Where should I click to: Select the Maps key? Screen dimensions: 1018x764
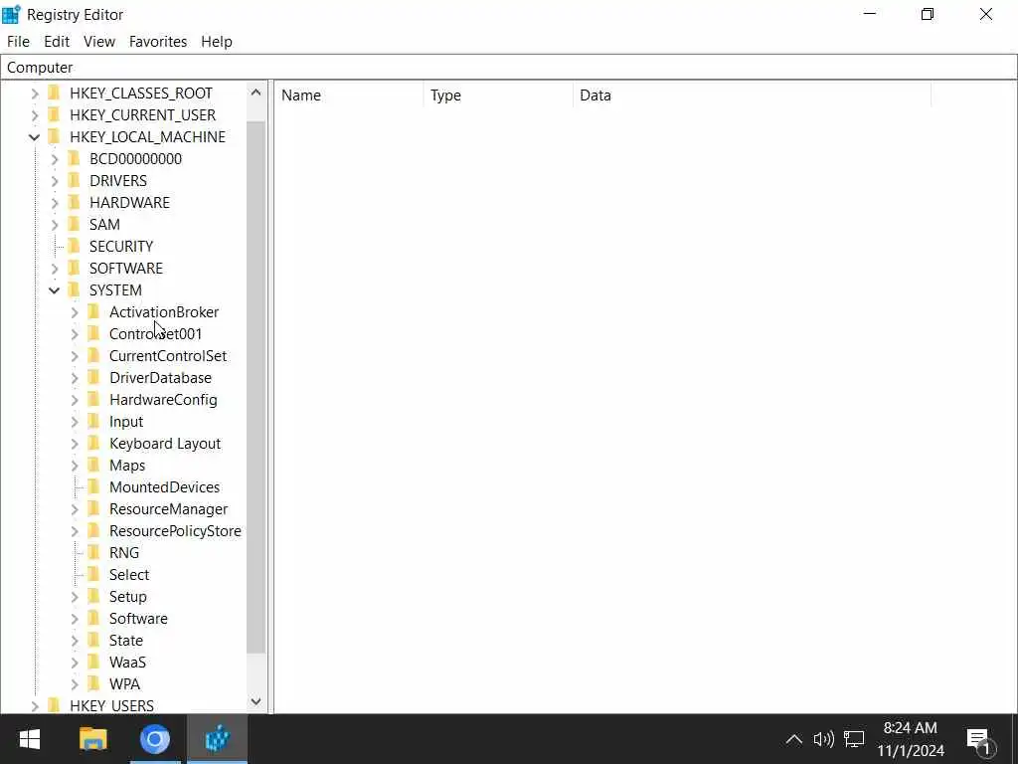(127, 466)
